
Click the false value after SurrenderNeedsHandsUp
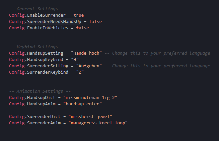[x=95, y=22]
